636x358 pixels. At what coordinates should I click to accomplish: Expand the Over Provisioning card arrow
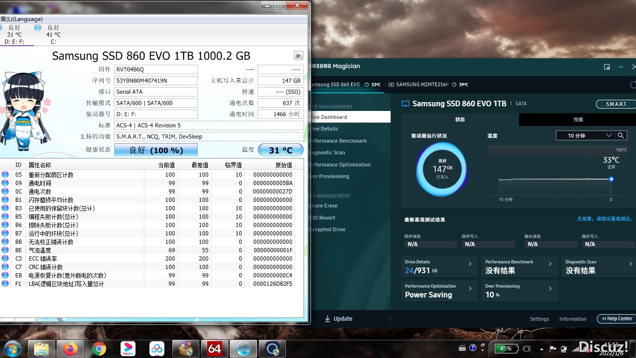pyautogui.click(x=550, y=289)
